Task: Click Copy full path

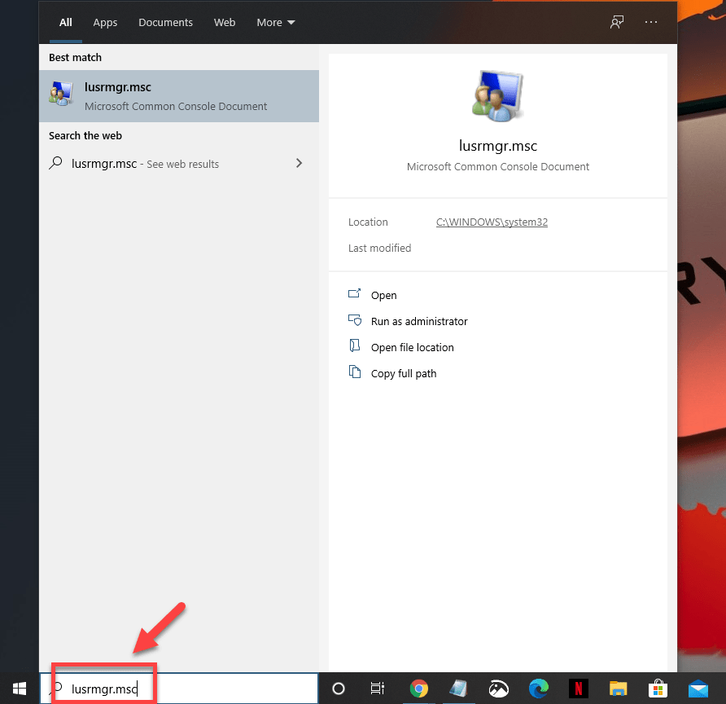Action: (x=403, y=373)
